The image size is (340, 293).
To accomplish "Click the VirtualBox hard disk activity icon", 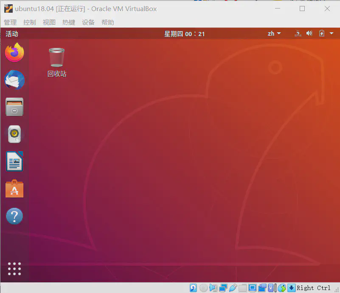I will pos(193,288).
